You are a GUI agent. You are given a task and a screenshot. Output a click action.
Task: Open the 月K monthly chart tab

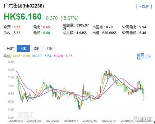click(49, 48)
